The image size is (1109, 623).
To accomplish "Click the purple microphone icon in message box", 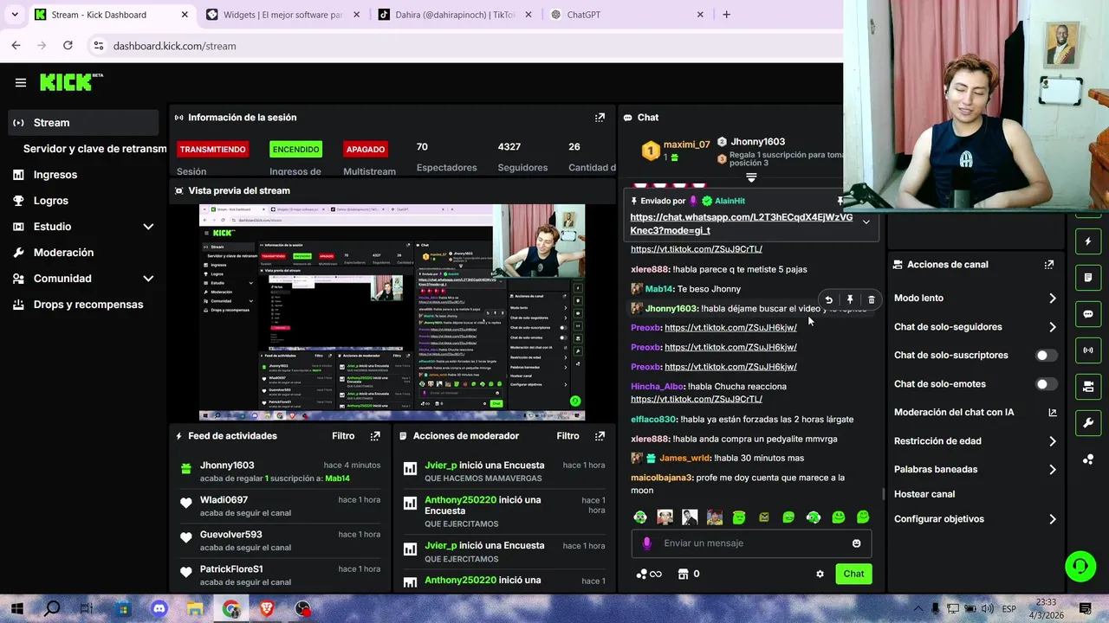I will pyautogui.click(x=646, y=543).
